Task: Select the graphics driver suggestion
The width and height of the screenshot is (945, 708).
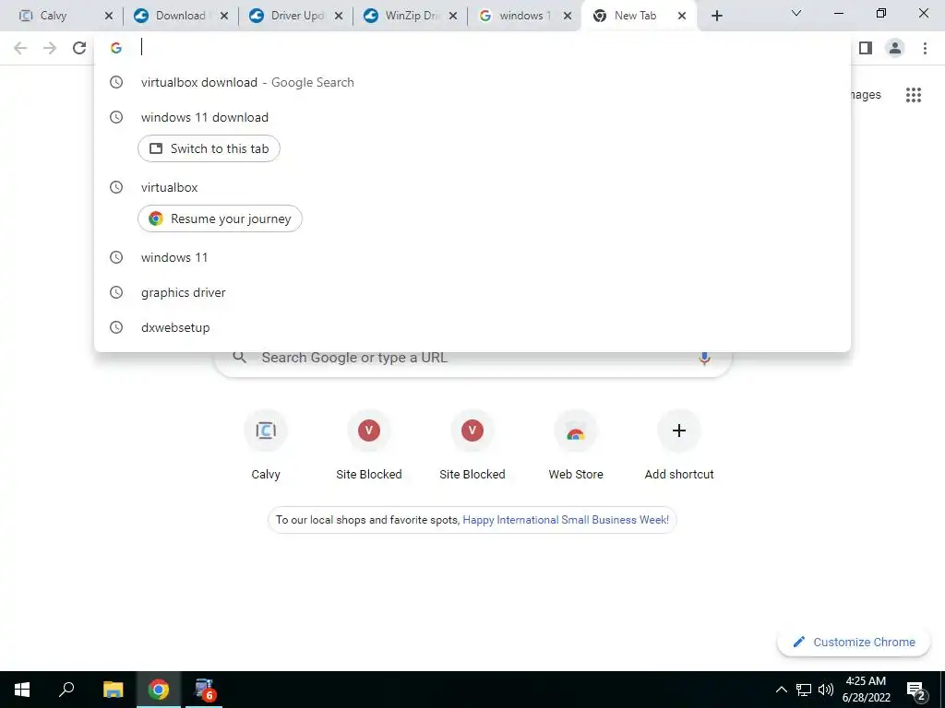Action: pyautogui.click(x=472, y=292)
